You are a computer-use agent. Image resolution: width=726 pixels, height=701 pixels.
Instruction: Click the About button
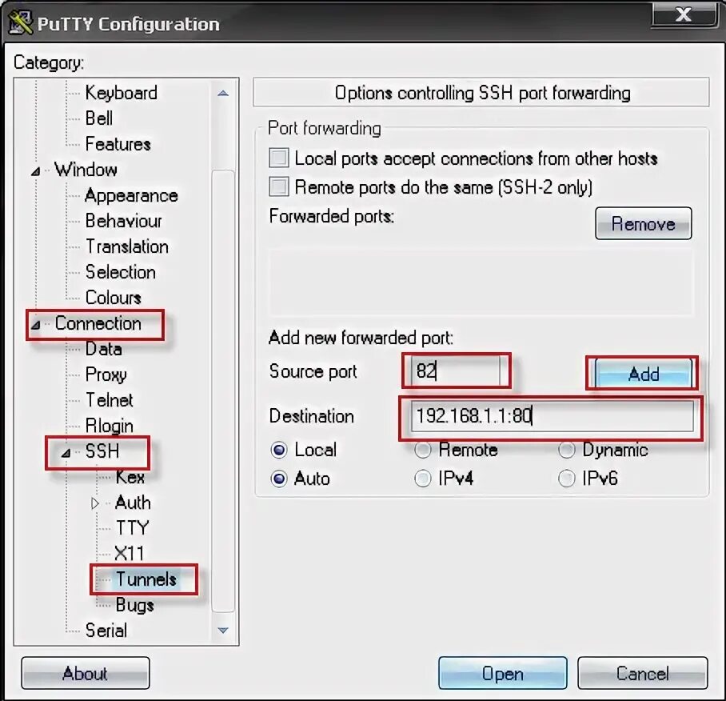point(86,673)
